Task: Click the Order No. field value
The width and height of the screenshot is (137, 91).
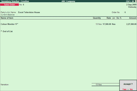Action: coord(125,12)
